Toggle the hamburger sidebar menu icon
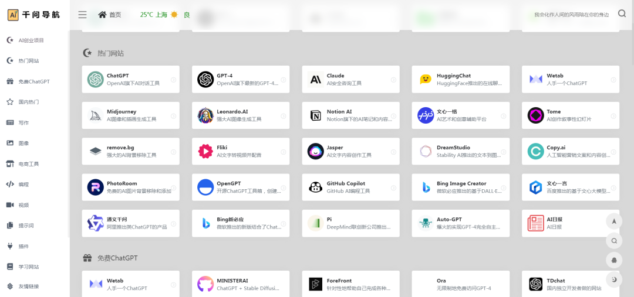 (x=83, y=15)
